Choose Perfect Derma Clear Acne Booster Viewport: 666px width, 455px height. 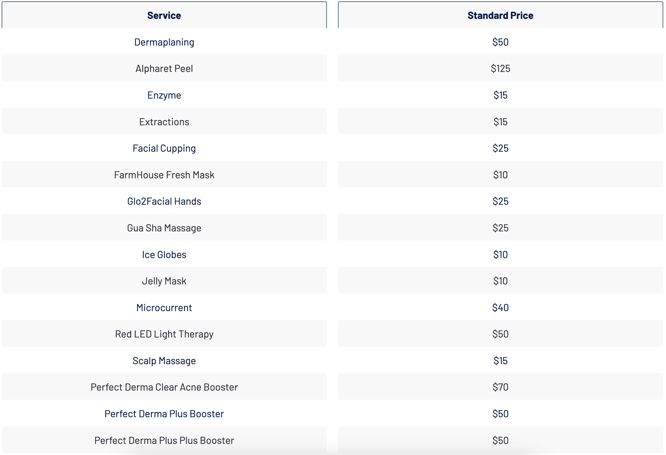[164, 387]
